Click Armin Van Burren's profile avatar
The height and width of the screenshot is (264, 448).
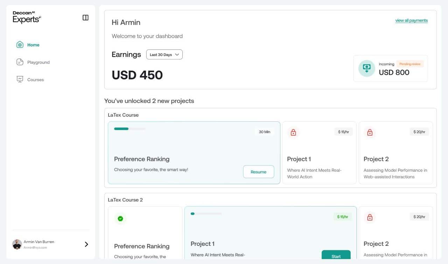[17, 244]
